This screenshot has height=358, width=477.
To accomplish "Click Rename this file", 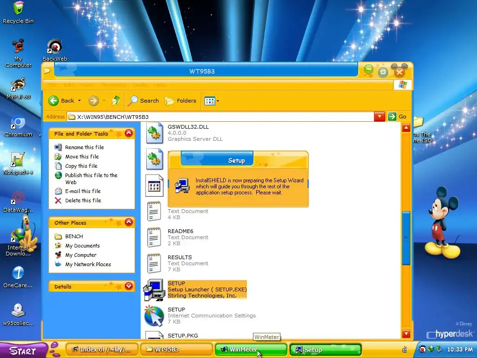I will pyautogui.click(x=84, y=147).
